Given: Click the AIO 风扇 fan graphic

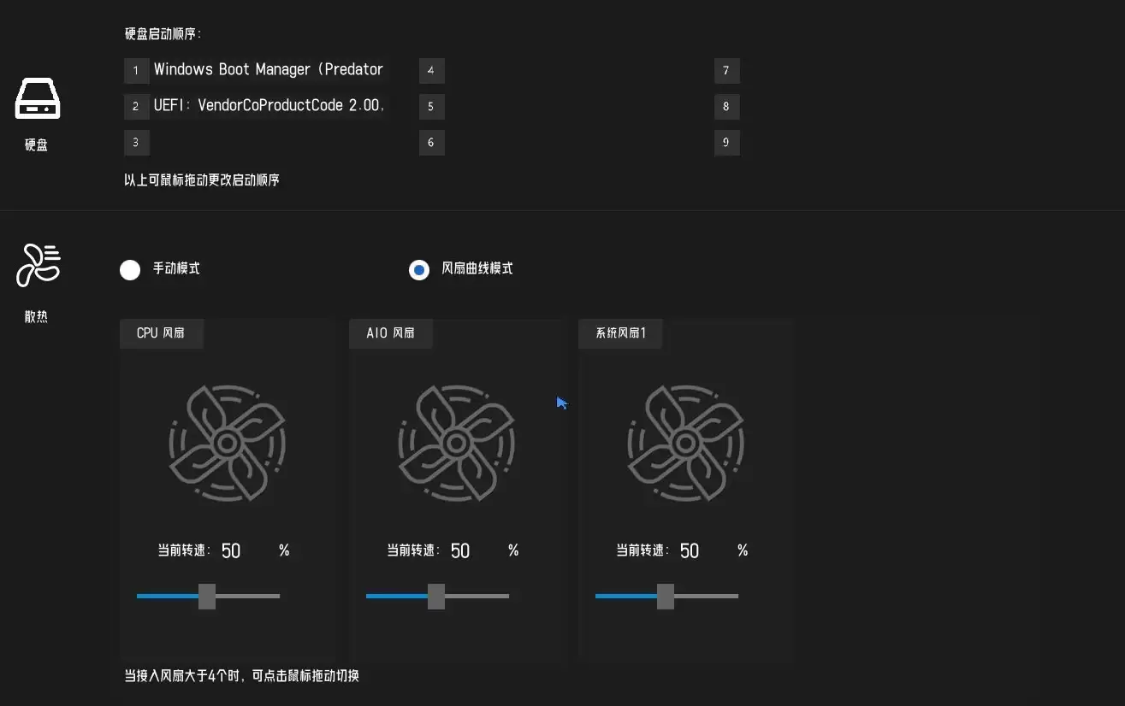Looking at the screenshot, I should pos(456,443).
